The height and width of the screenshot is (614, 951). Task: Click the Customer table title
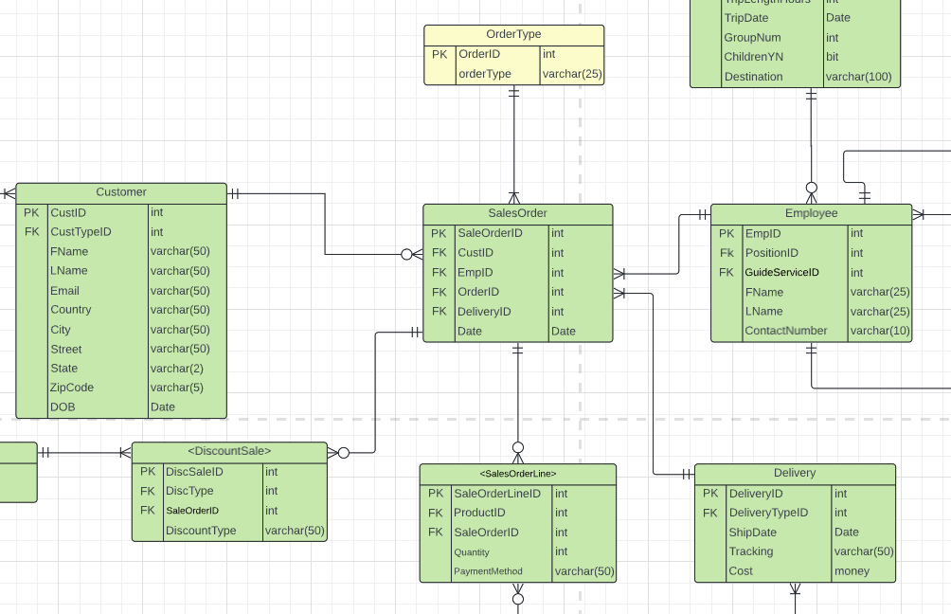point(121,192)
